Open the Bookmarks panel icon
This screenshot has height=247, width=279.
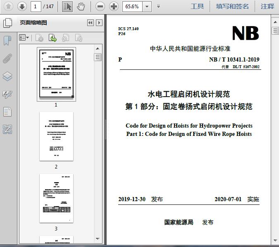[x=7, y=40]
